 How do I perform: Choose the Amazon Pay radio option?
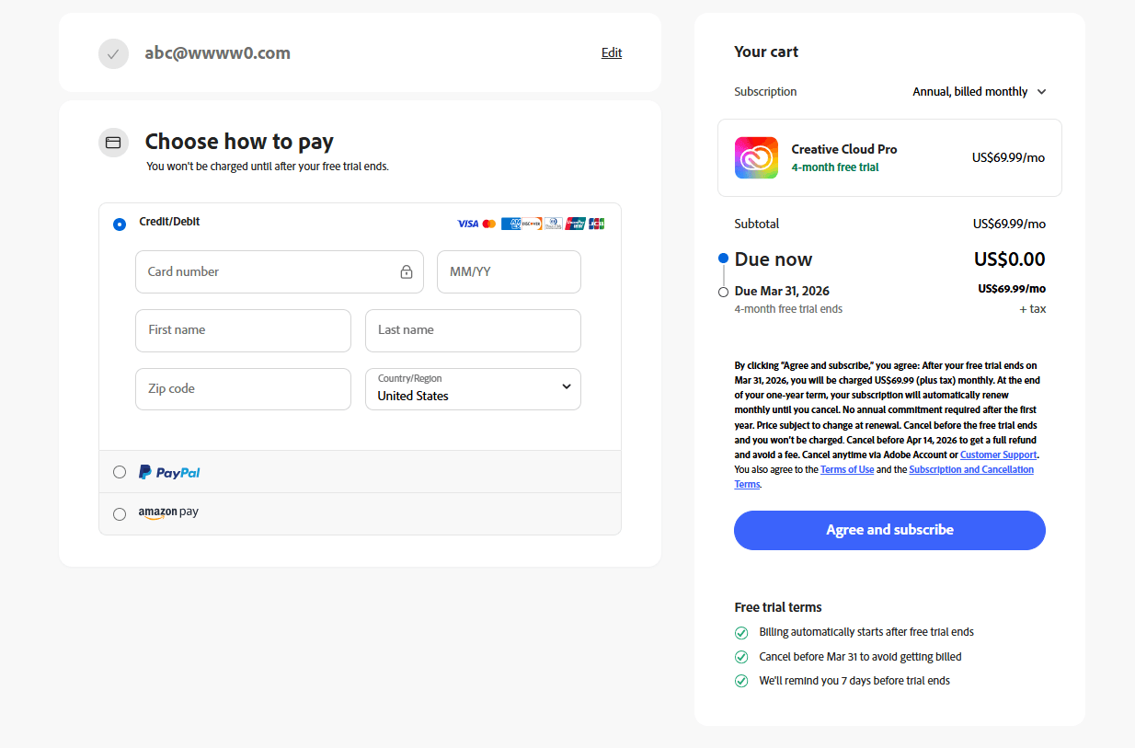(120, 514)
